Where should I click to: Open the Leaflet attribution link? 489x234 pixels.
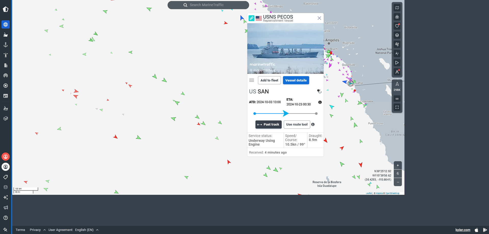point(369,193)
